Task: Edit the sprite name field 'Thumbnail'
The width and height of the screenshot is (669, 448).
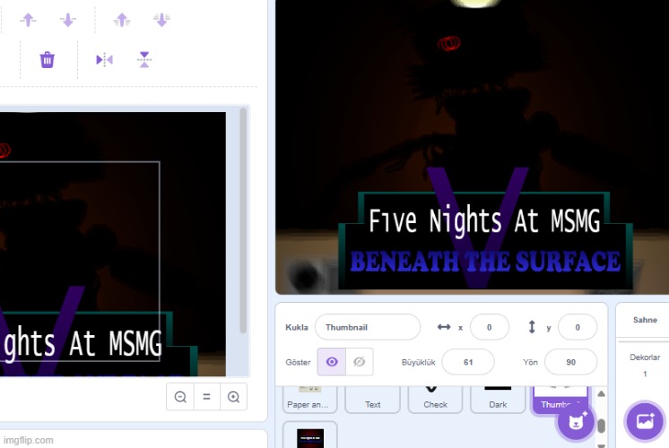Action: (368, 327)
